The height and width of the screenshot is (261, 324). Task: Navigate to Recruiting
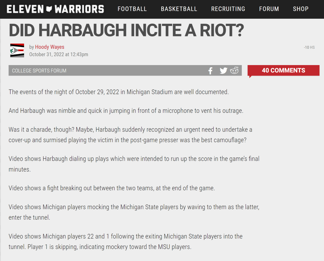pyautogui.click(x=228, y=9)
